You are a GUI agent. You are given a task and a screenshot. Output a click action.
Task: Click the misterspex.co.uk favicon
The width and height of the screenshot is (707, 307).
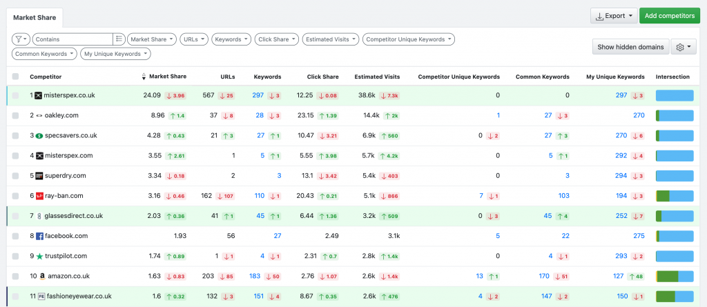[39, 96]
